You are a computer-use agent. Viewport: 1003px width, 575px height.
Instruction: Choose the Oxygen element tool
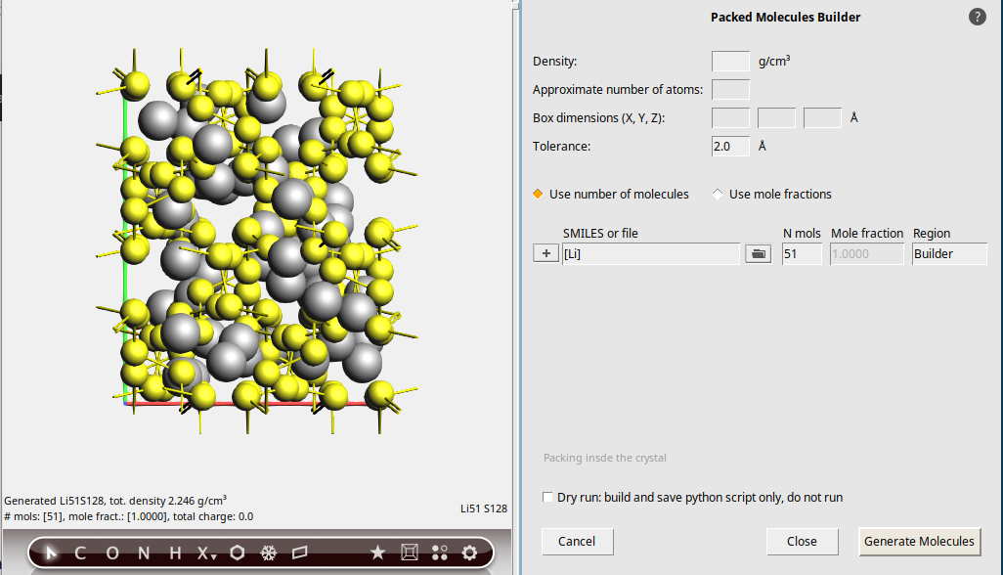111,553
